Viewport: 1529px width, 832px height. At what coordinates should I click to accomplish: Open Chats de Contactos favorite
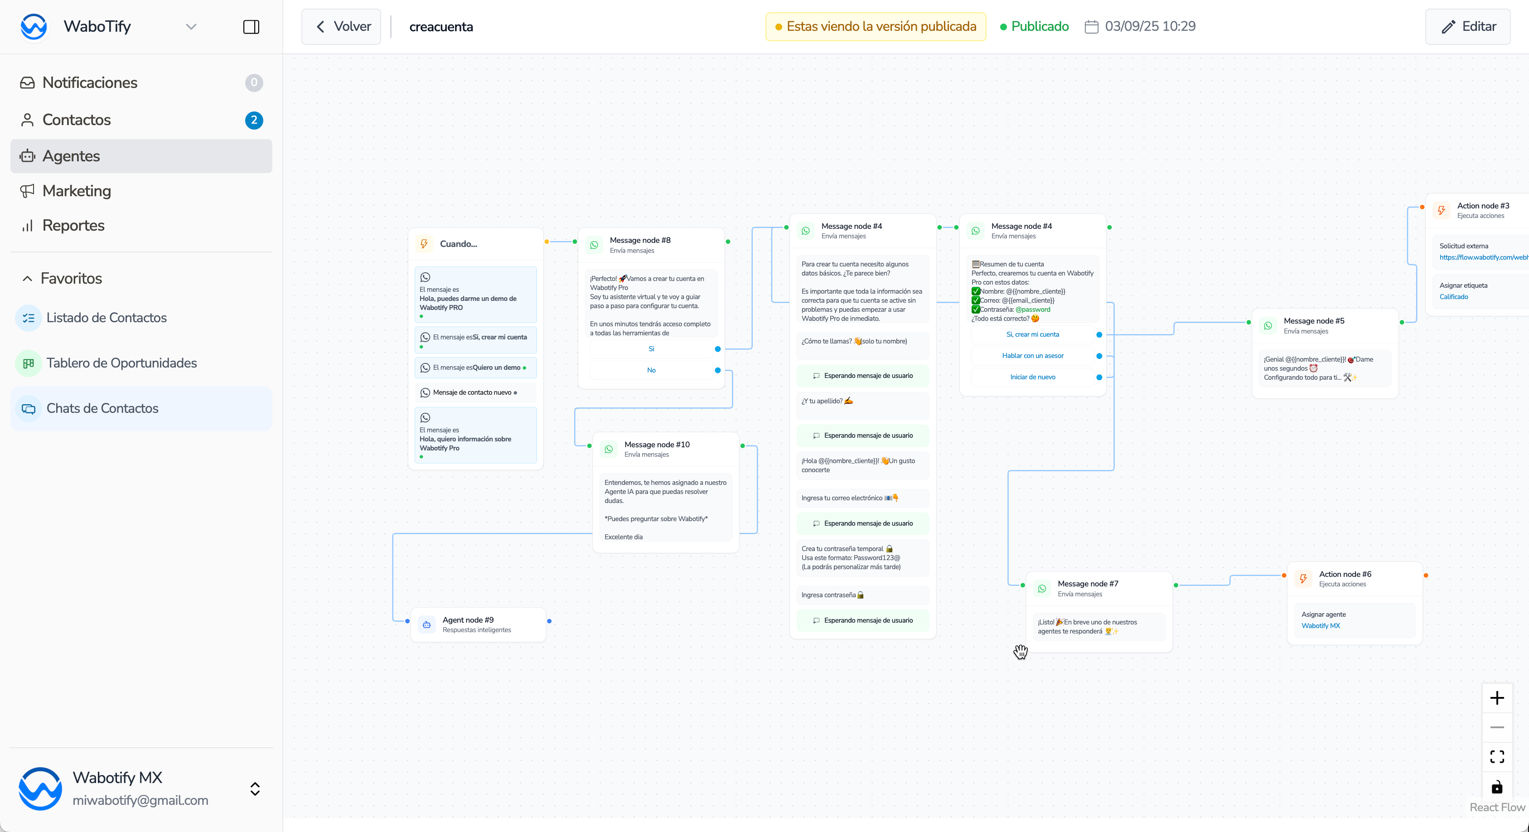point(141,409)
